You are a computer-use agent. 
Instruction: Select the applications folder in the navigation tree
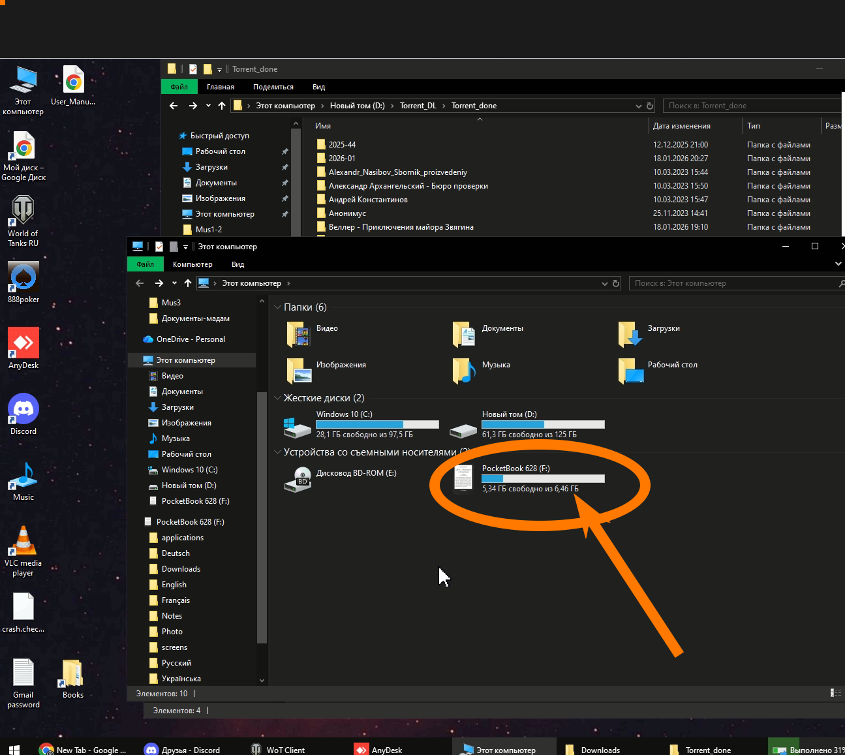(x=183, y=538)
